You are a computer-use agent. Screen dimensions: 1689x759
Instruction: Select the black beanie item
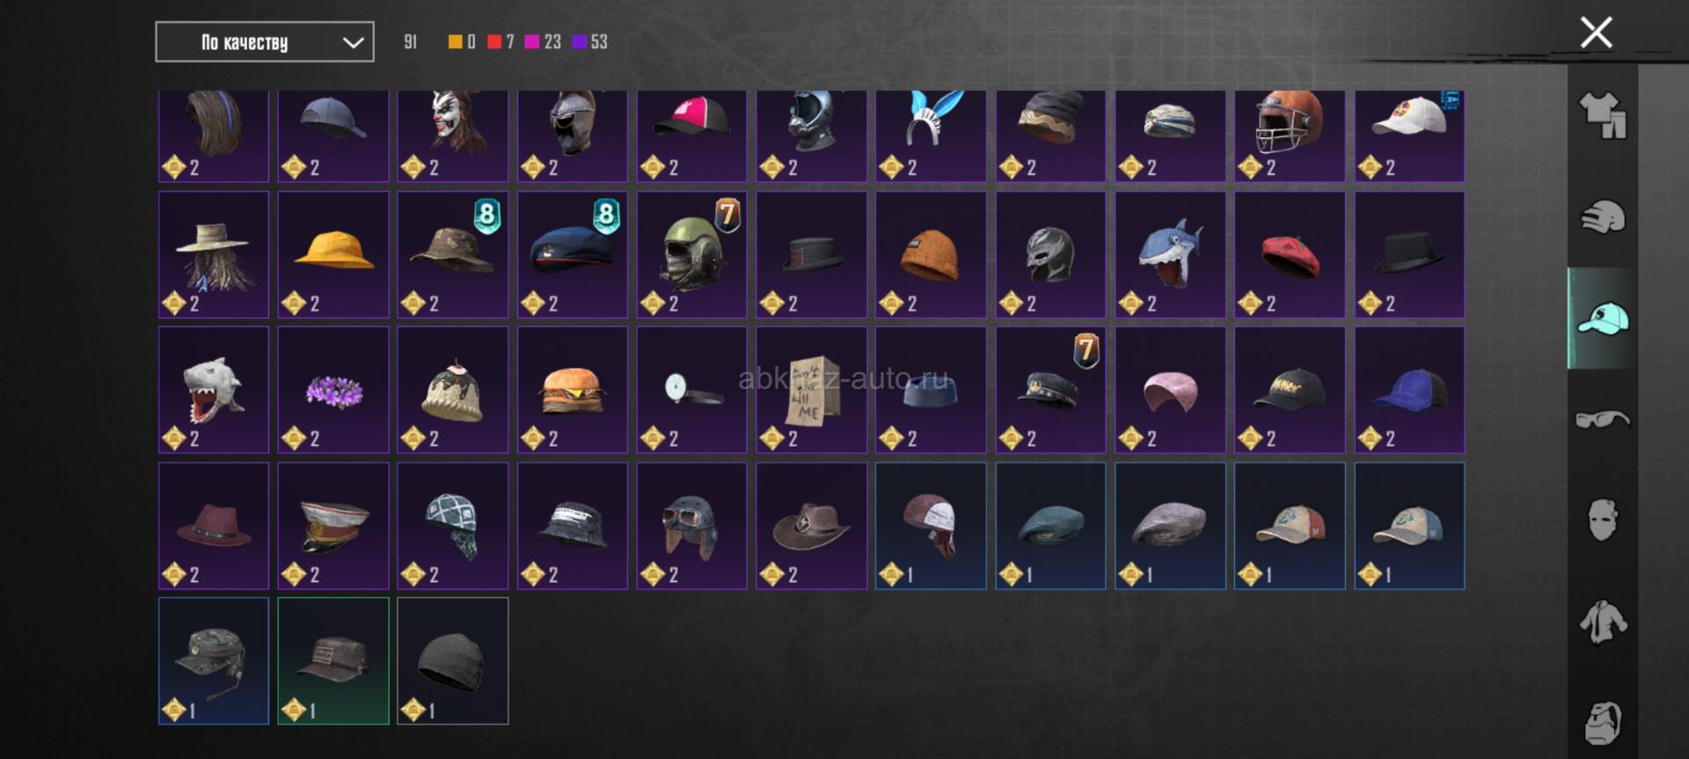point(453,661)
